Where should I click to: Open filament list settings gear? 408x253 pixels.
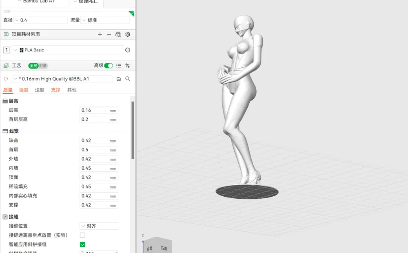pyautogui.click(x=127, y=34)
